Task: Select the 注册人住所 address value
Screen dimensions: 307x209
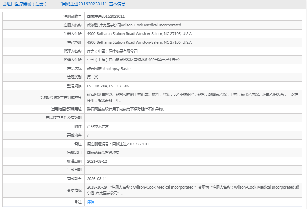Action: click(x=139, y=34)
